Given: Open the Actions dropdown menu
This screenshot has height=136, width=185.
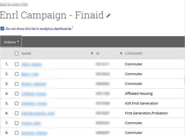Looking at the screenshot, I should coord(11,42).
